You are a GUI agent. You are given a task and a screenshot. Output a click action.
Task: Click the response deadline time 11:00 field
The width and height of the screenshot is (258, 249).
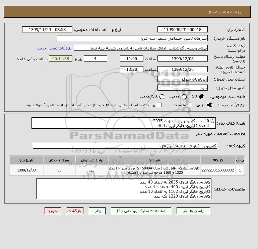(132, 58)
